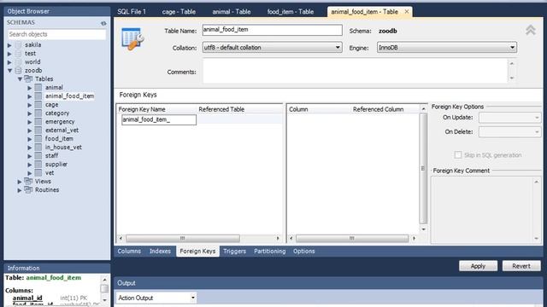Click the column list horizontal scrollbar
This screenshot has width=547, height=307.
(351, 239)
